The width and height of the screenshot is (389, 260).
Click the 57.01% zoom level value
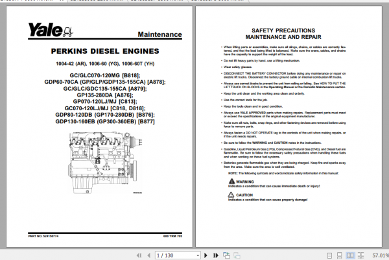[381, 255]
